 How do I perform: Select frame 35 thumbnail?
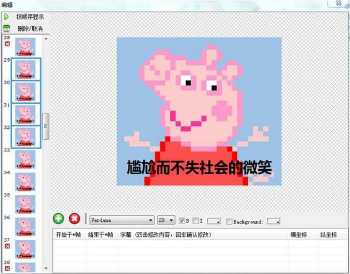pos(25,204)
